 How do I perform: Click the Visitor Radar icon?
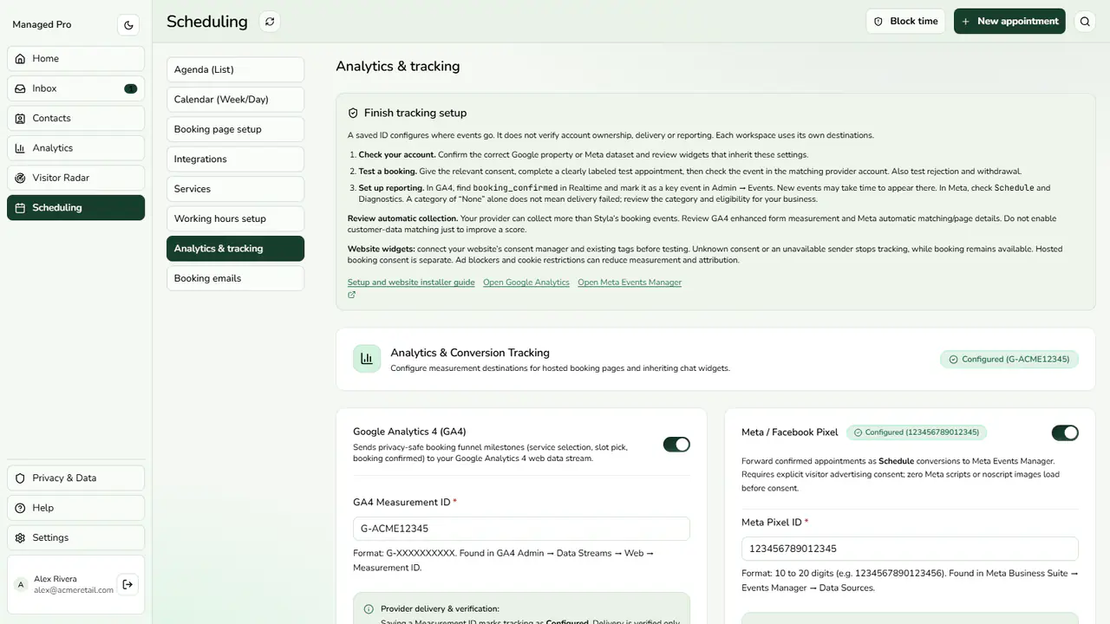[x=21, y=178]
